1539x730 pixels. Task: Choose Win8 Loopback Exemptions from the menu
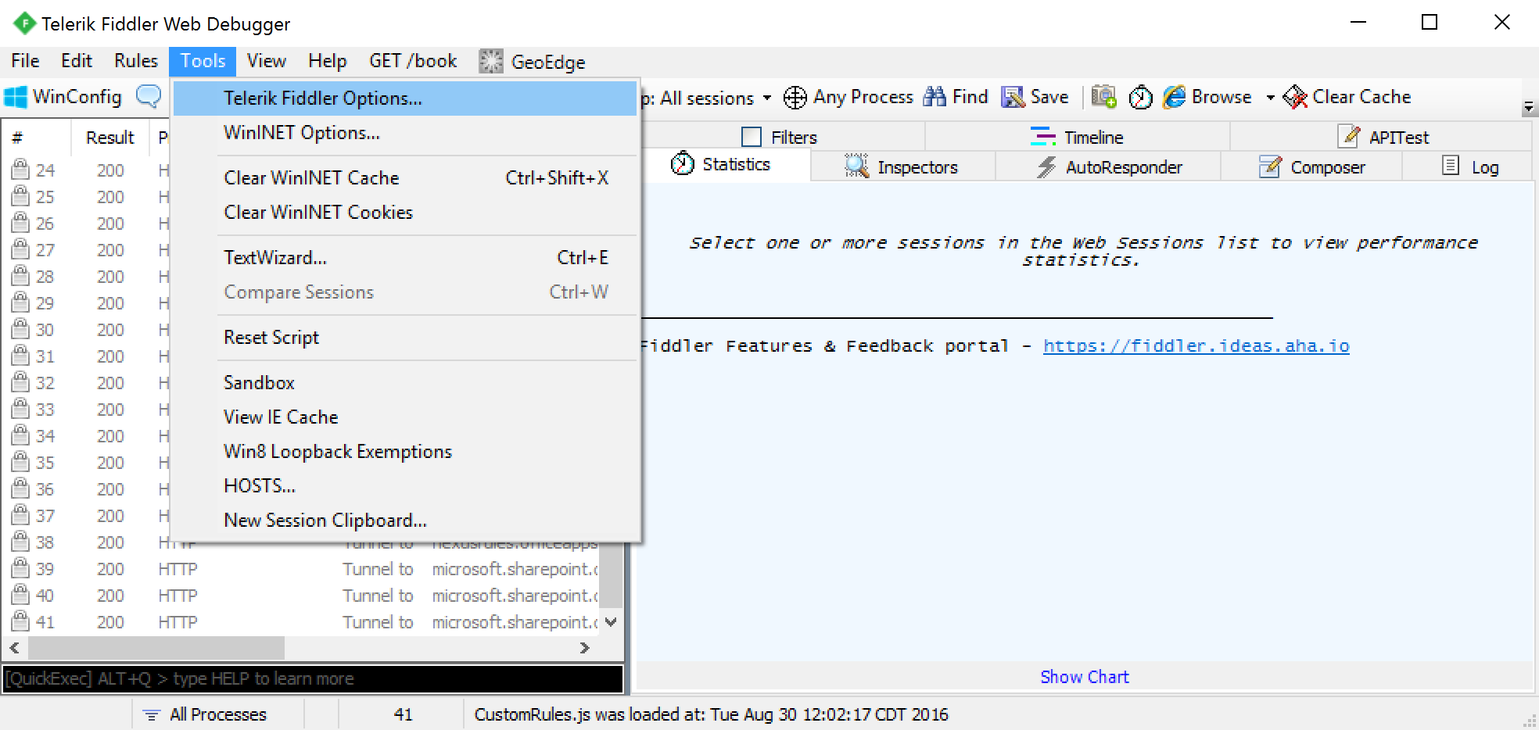click(337, 452)
